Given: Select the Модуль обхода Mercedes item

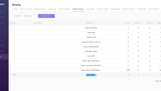Looking at the screenshot, I should coord(91,47).
